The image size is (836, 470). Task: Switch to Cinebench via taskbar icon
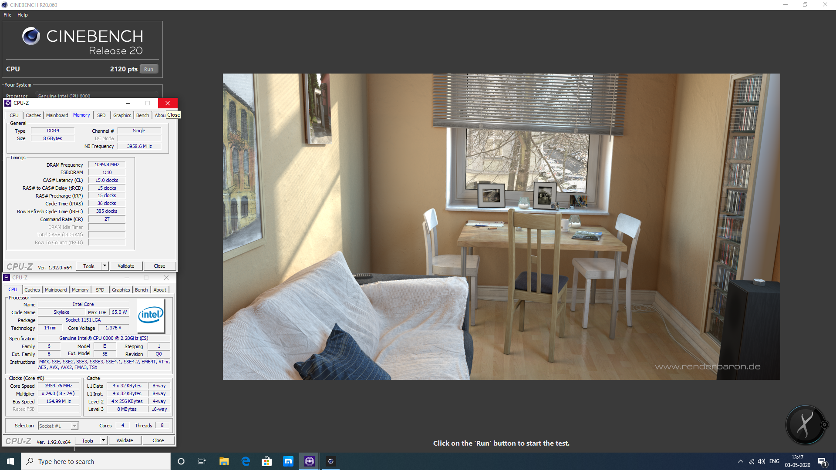331,461
